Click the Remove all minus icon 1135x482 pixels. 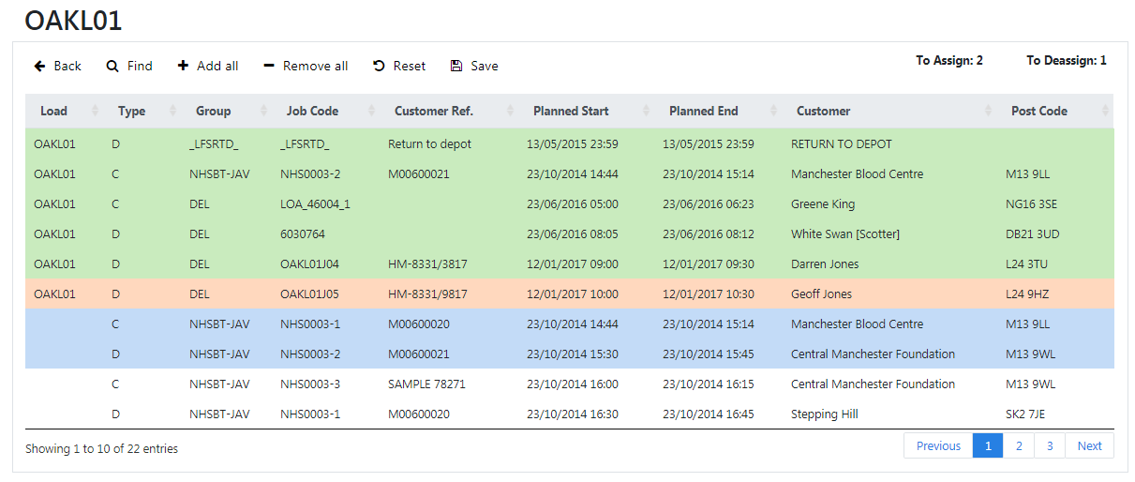coord(269,66)
